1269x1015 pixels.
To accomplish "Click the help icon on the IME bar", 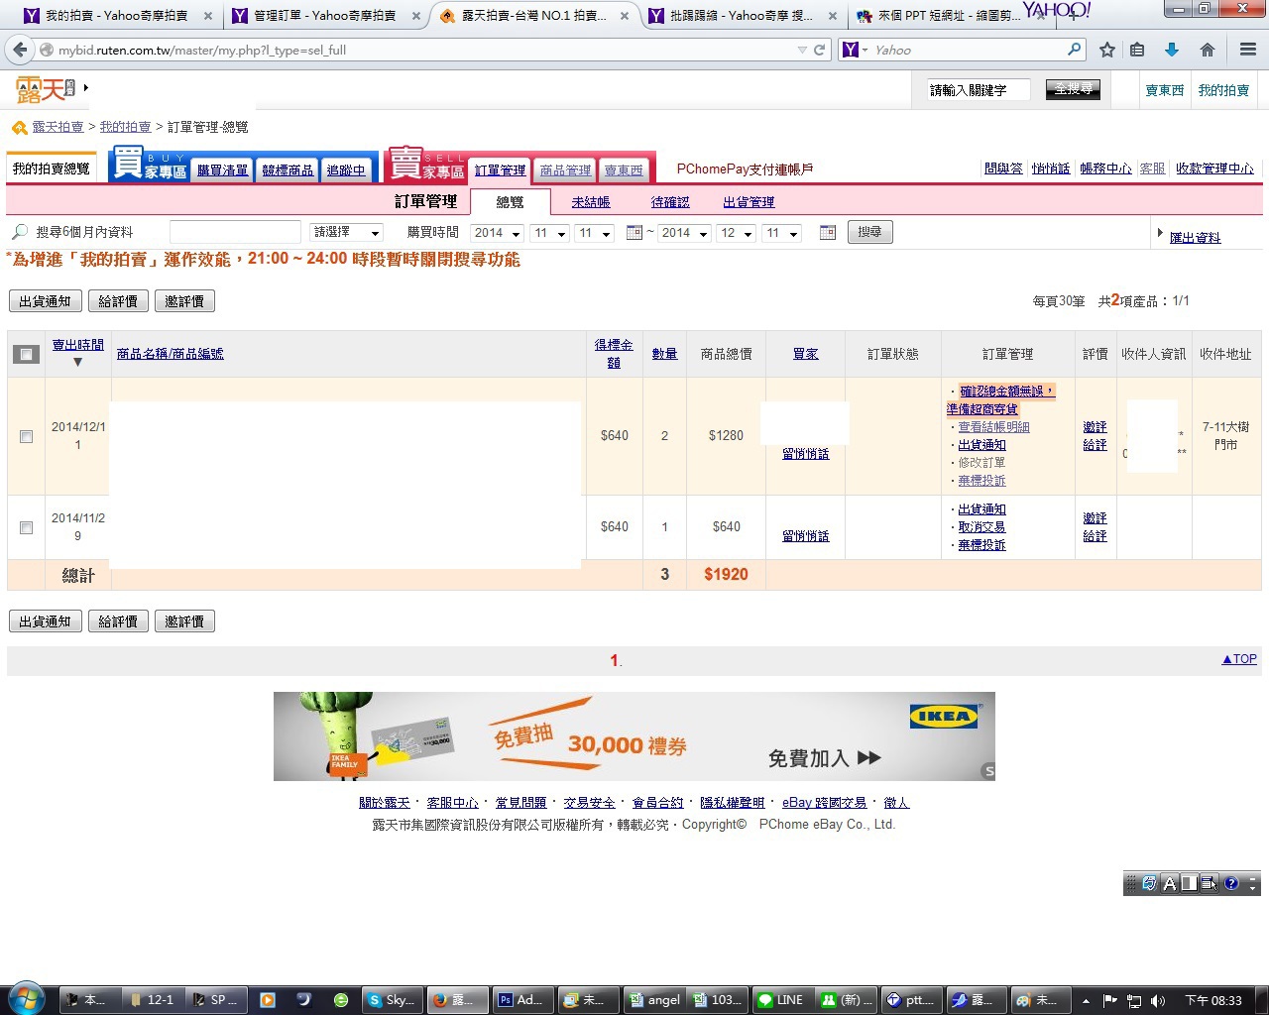I will coord(1231,883).
